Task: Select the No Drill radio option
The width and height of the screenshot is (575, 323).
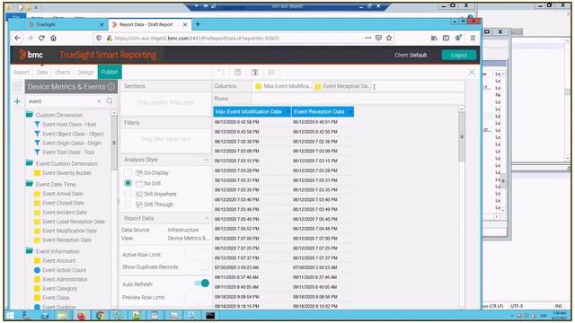Action: tap(128, 183)
